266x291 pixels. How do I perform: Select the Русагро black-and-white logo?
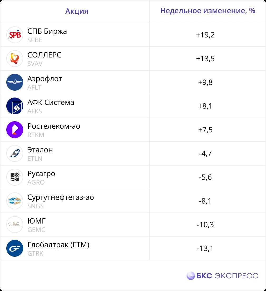tap(15, 177)
